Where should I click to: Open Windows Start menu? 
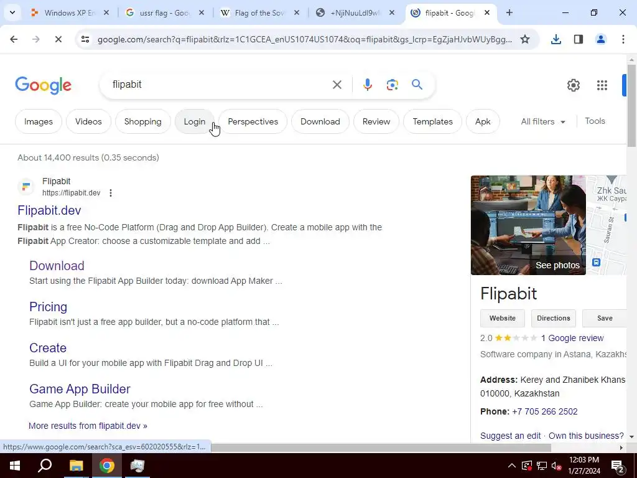click(15, 466)
